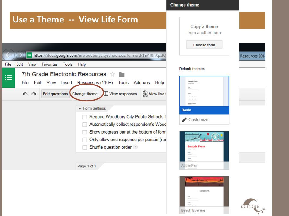Open the Responses (110+) menu
The image size is (289, 216).
95,83
